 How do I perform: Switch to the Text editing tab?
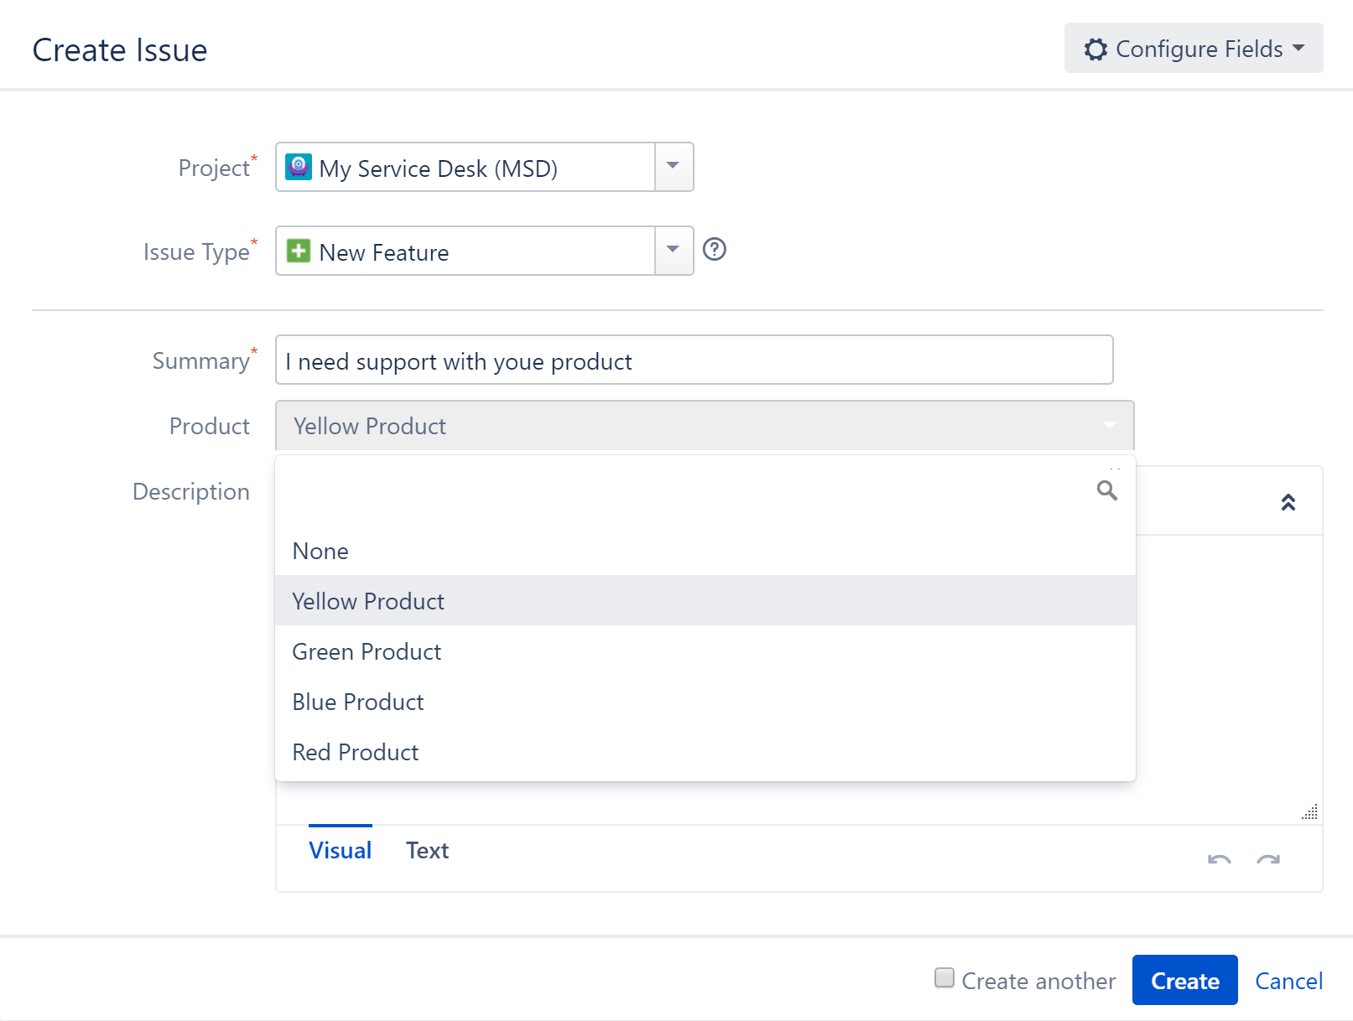(427, 850)
